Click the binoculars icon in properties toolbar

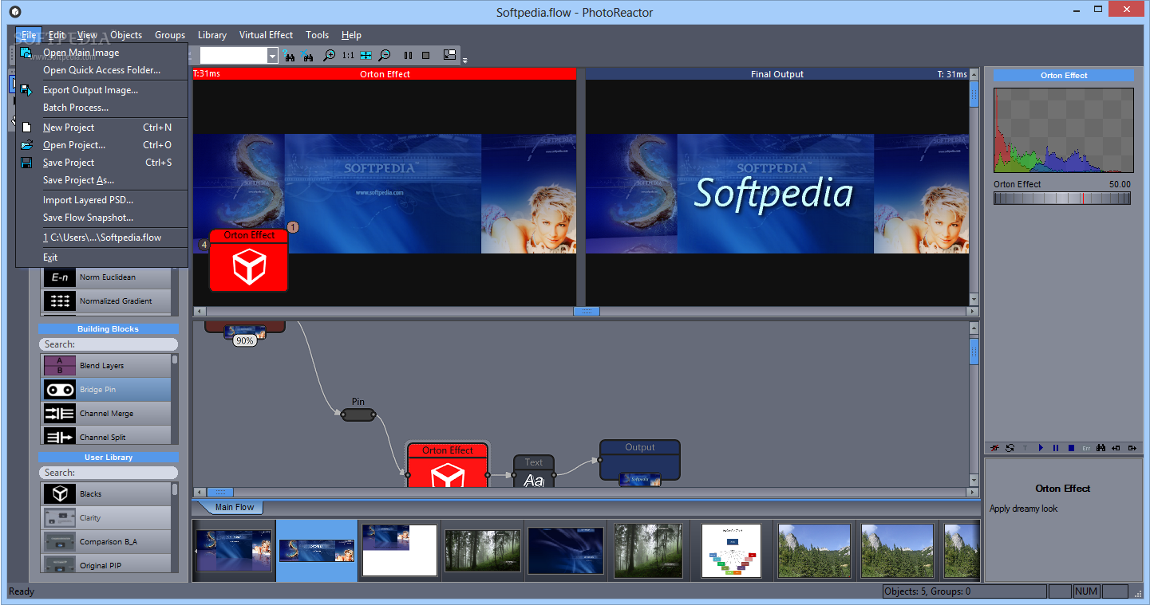click(x=1101, y=448)
